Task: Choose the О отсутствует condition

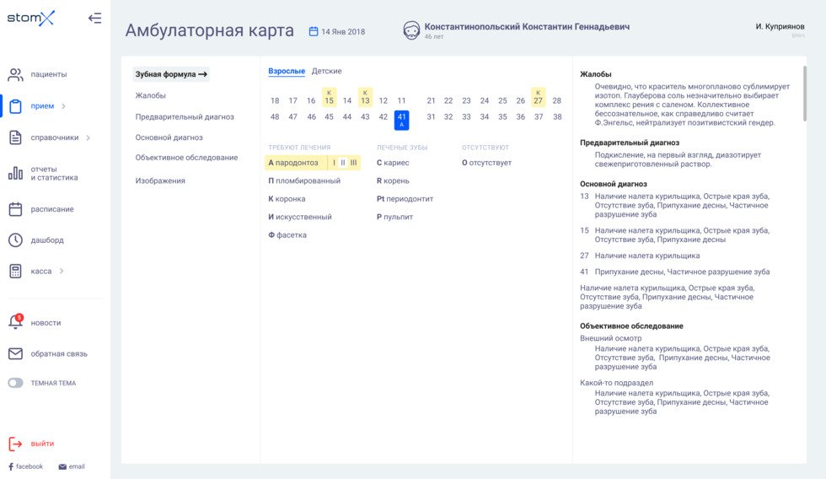Action: tap(487, 163)
